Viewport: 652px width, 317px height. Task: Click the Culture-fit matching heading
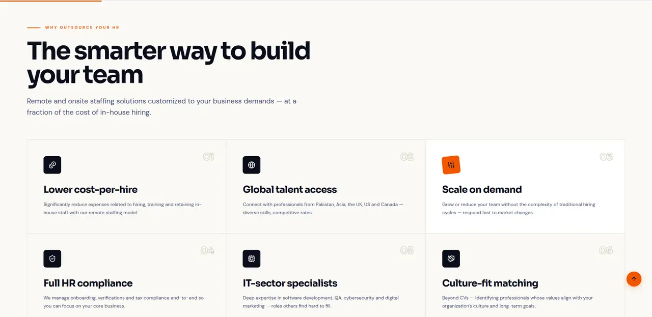490,283
